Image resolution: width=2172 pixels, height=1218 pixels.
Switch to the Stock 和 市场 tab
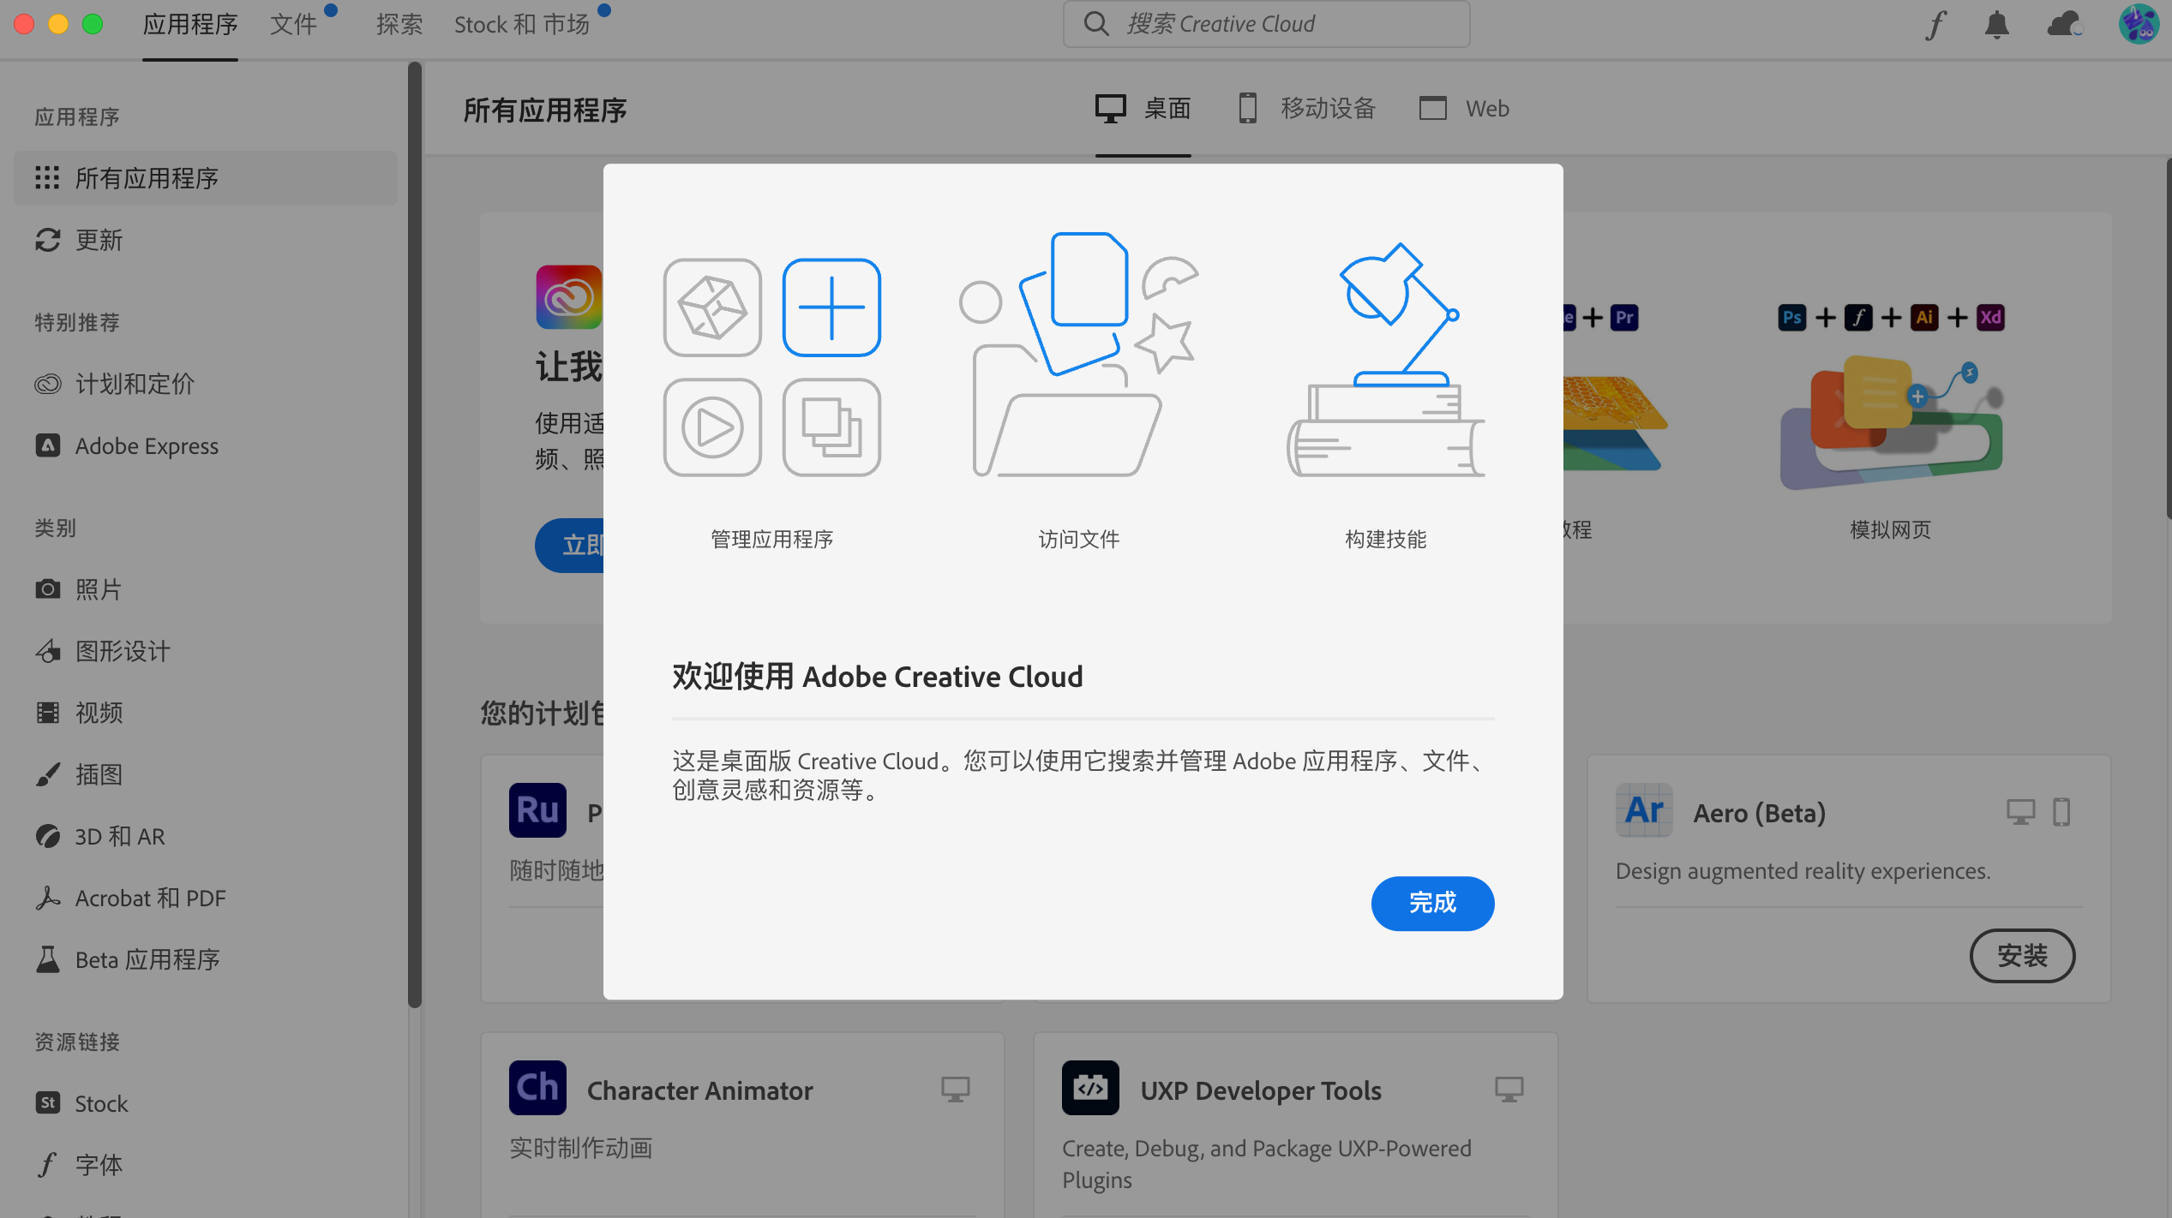click(522, 24)
